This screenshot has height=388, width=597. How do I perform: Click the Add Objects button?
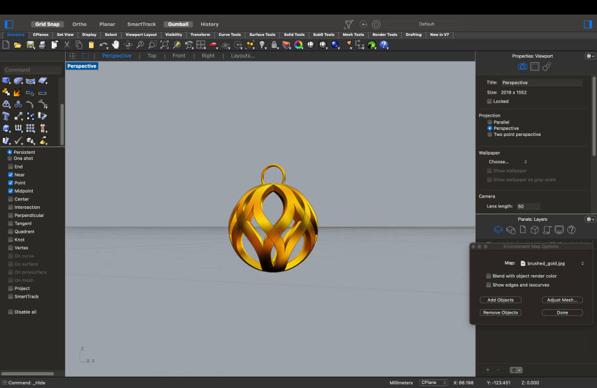point(499,300)
